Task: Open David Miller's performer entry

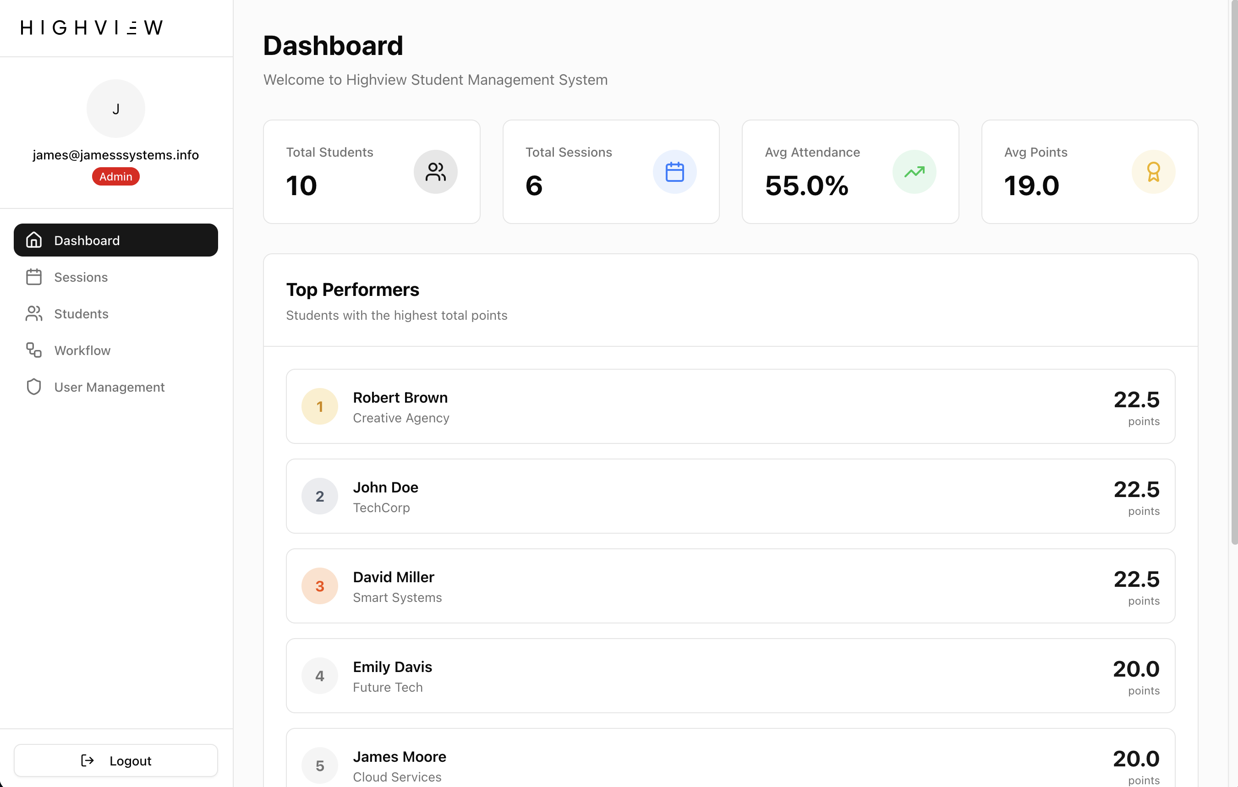Action: (730, 585)
